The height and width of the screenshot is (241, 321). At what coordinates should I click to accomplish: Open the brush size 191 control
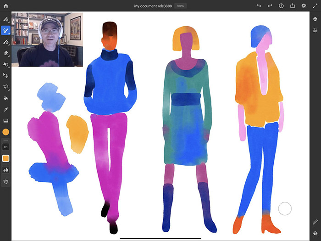pyautogui.click(x=6, y=147)
